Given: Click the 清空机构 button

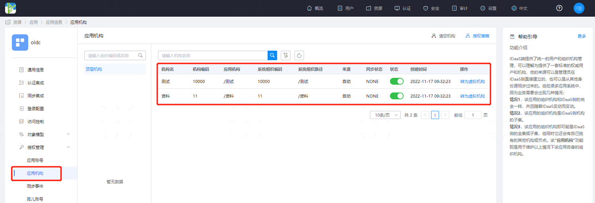Looking at the screenshot, I should (443, 36).
